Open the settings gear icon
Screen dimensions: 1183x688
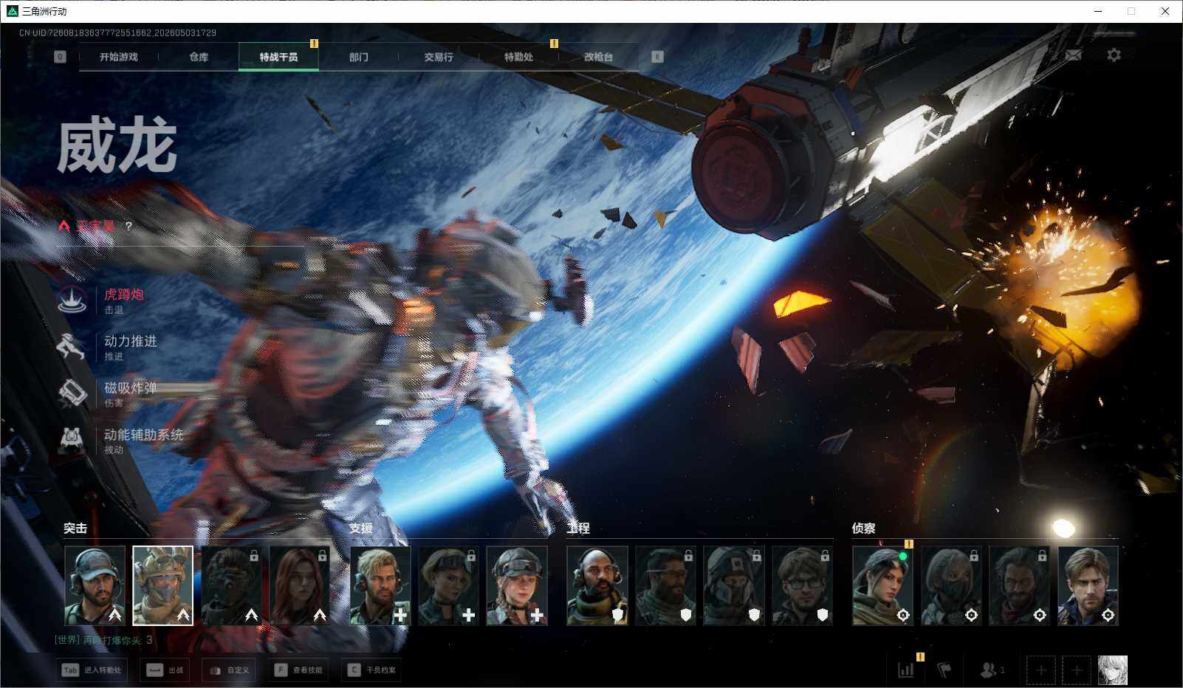pos(1114,55)
